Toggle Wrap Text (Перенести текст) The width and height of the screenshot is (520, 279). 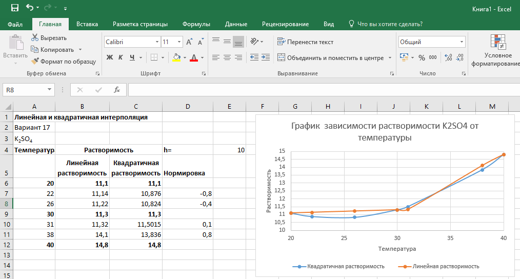(x=305, y=42)
